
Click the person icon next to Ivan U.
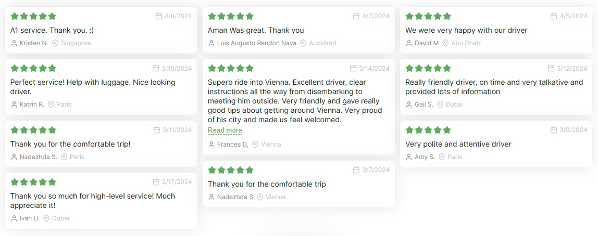click(x=14, y=218)
